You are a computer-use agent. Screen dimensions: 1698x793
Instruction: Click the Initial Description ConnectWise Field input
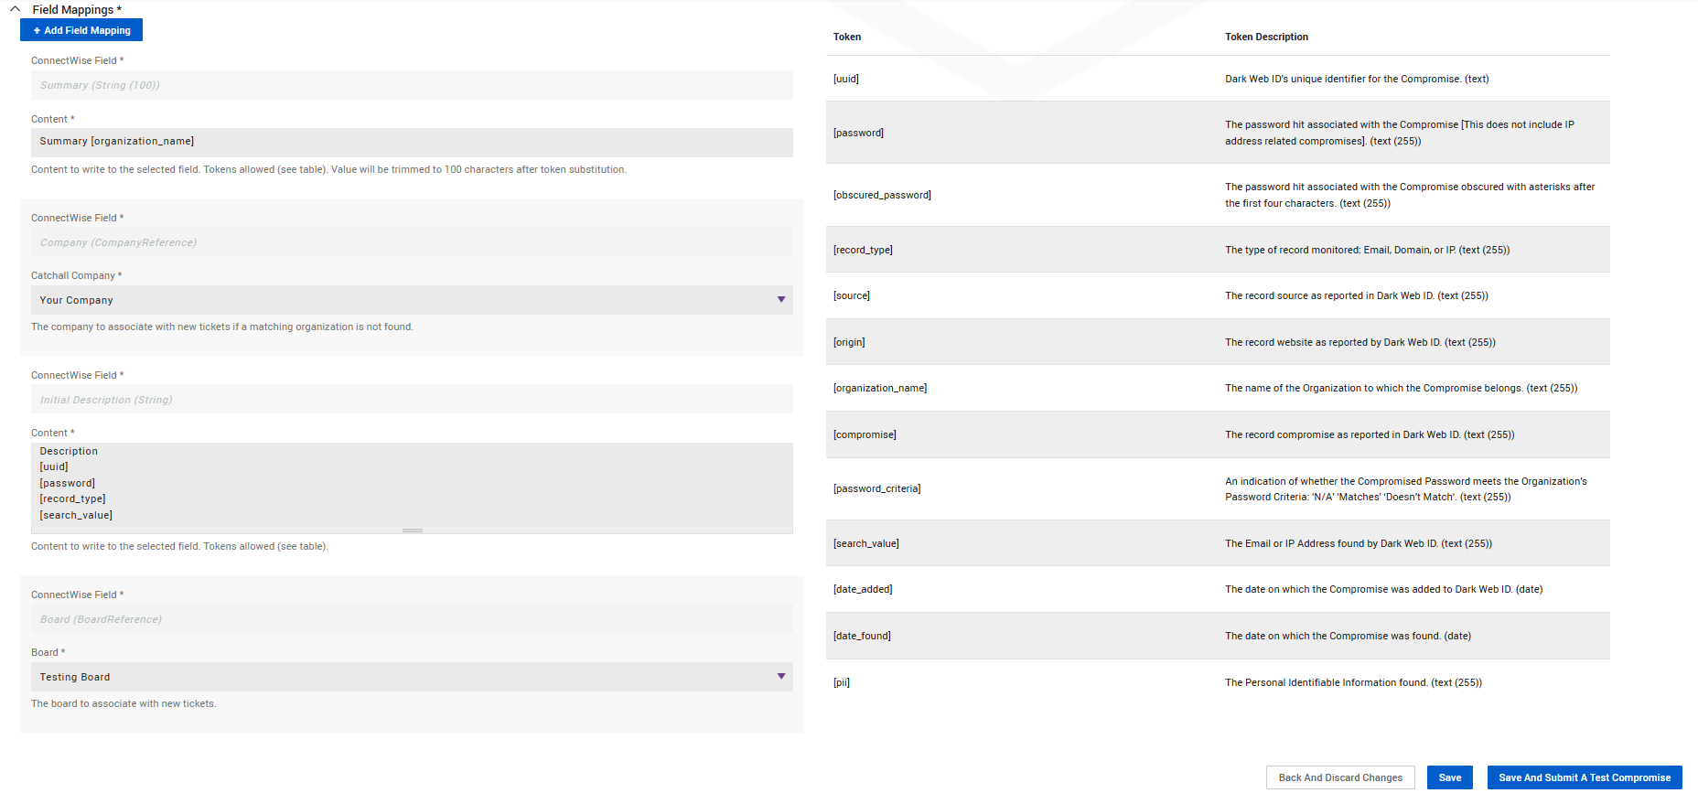click(x=412, y=400)
